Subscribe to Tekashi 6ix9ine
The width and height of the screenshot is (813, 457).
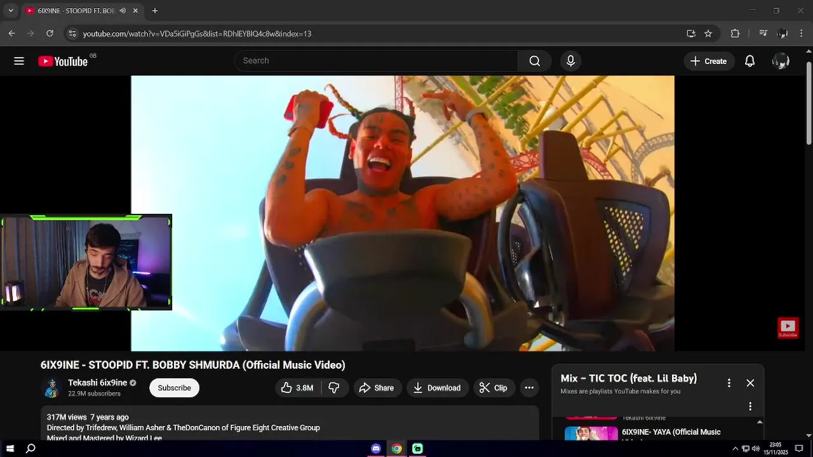pos(174,388)
